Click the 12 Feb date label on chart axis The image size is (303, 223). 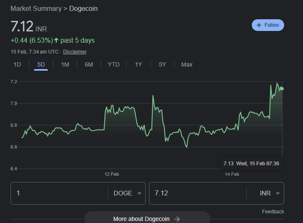[112, 174]
